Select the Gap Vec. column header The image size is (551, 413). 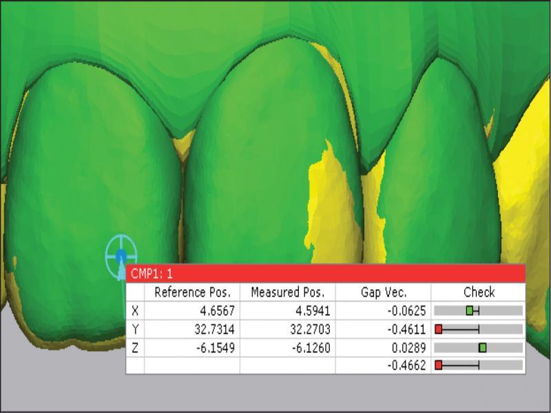(383, 292)
